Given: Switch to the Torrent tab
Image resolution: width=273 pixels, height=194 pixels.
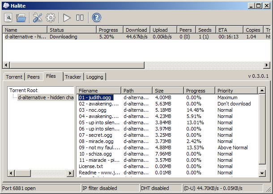Looking at the screenshot, I should tap(14, 77).
